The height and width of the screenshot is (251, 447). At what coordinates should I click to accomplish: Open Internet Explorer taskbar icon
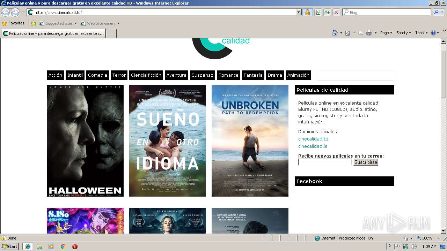pyautogui.click(x=28, y=246)
